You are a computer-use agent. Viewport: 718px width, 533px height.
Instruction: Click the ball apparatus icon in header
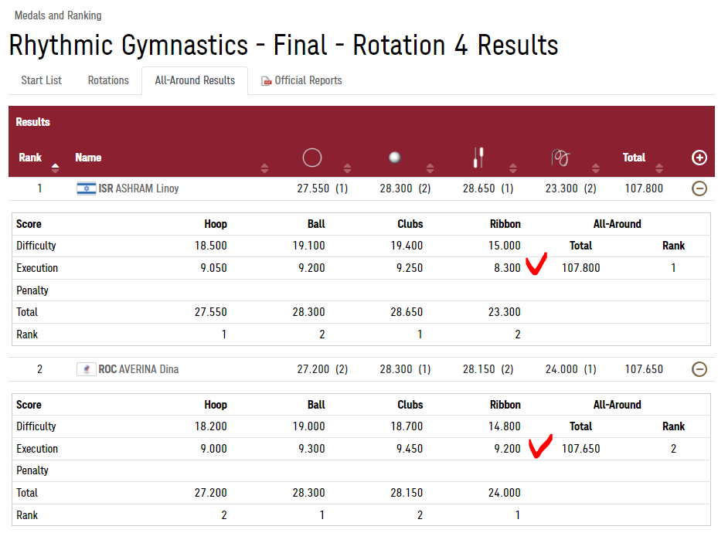395,158
